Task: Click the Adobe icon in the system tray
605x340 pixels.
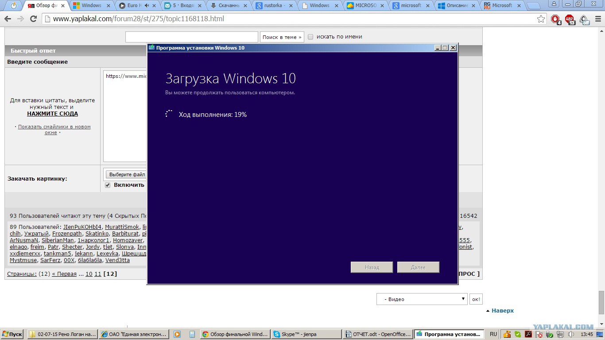Action: (528, 334)
